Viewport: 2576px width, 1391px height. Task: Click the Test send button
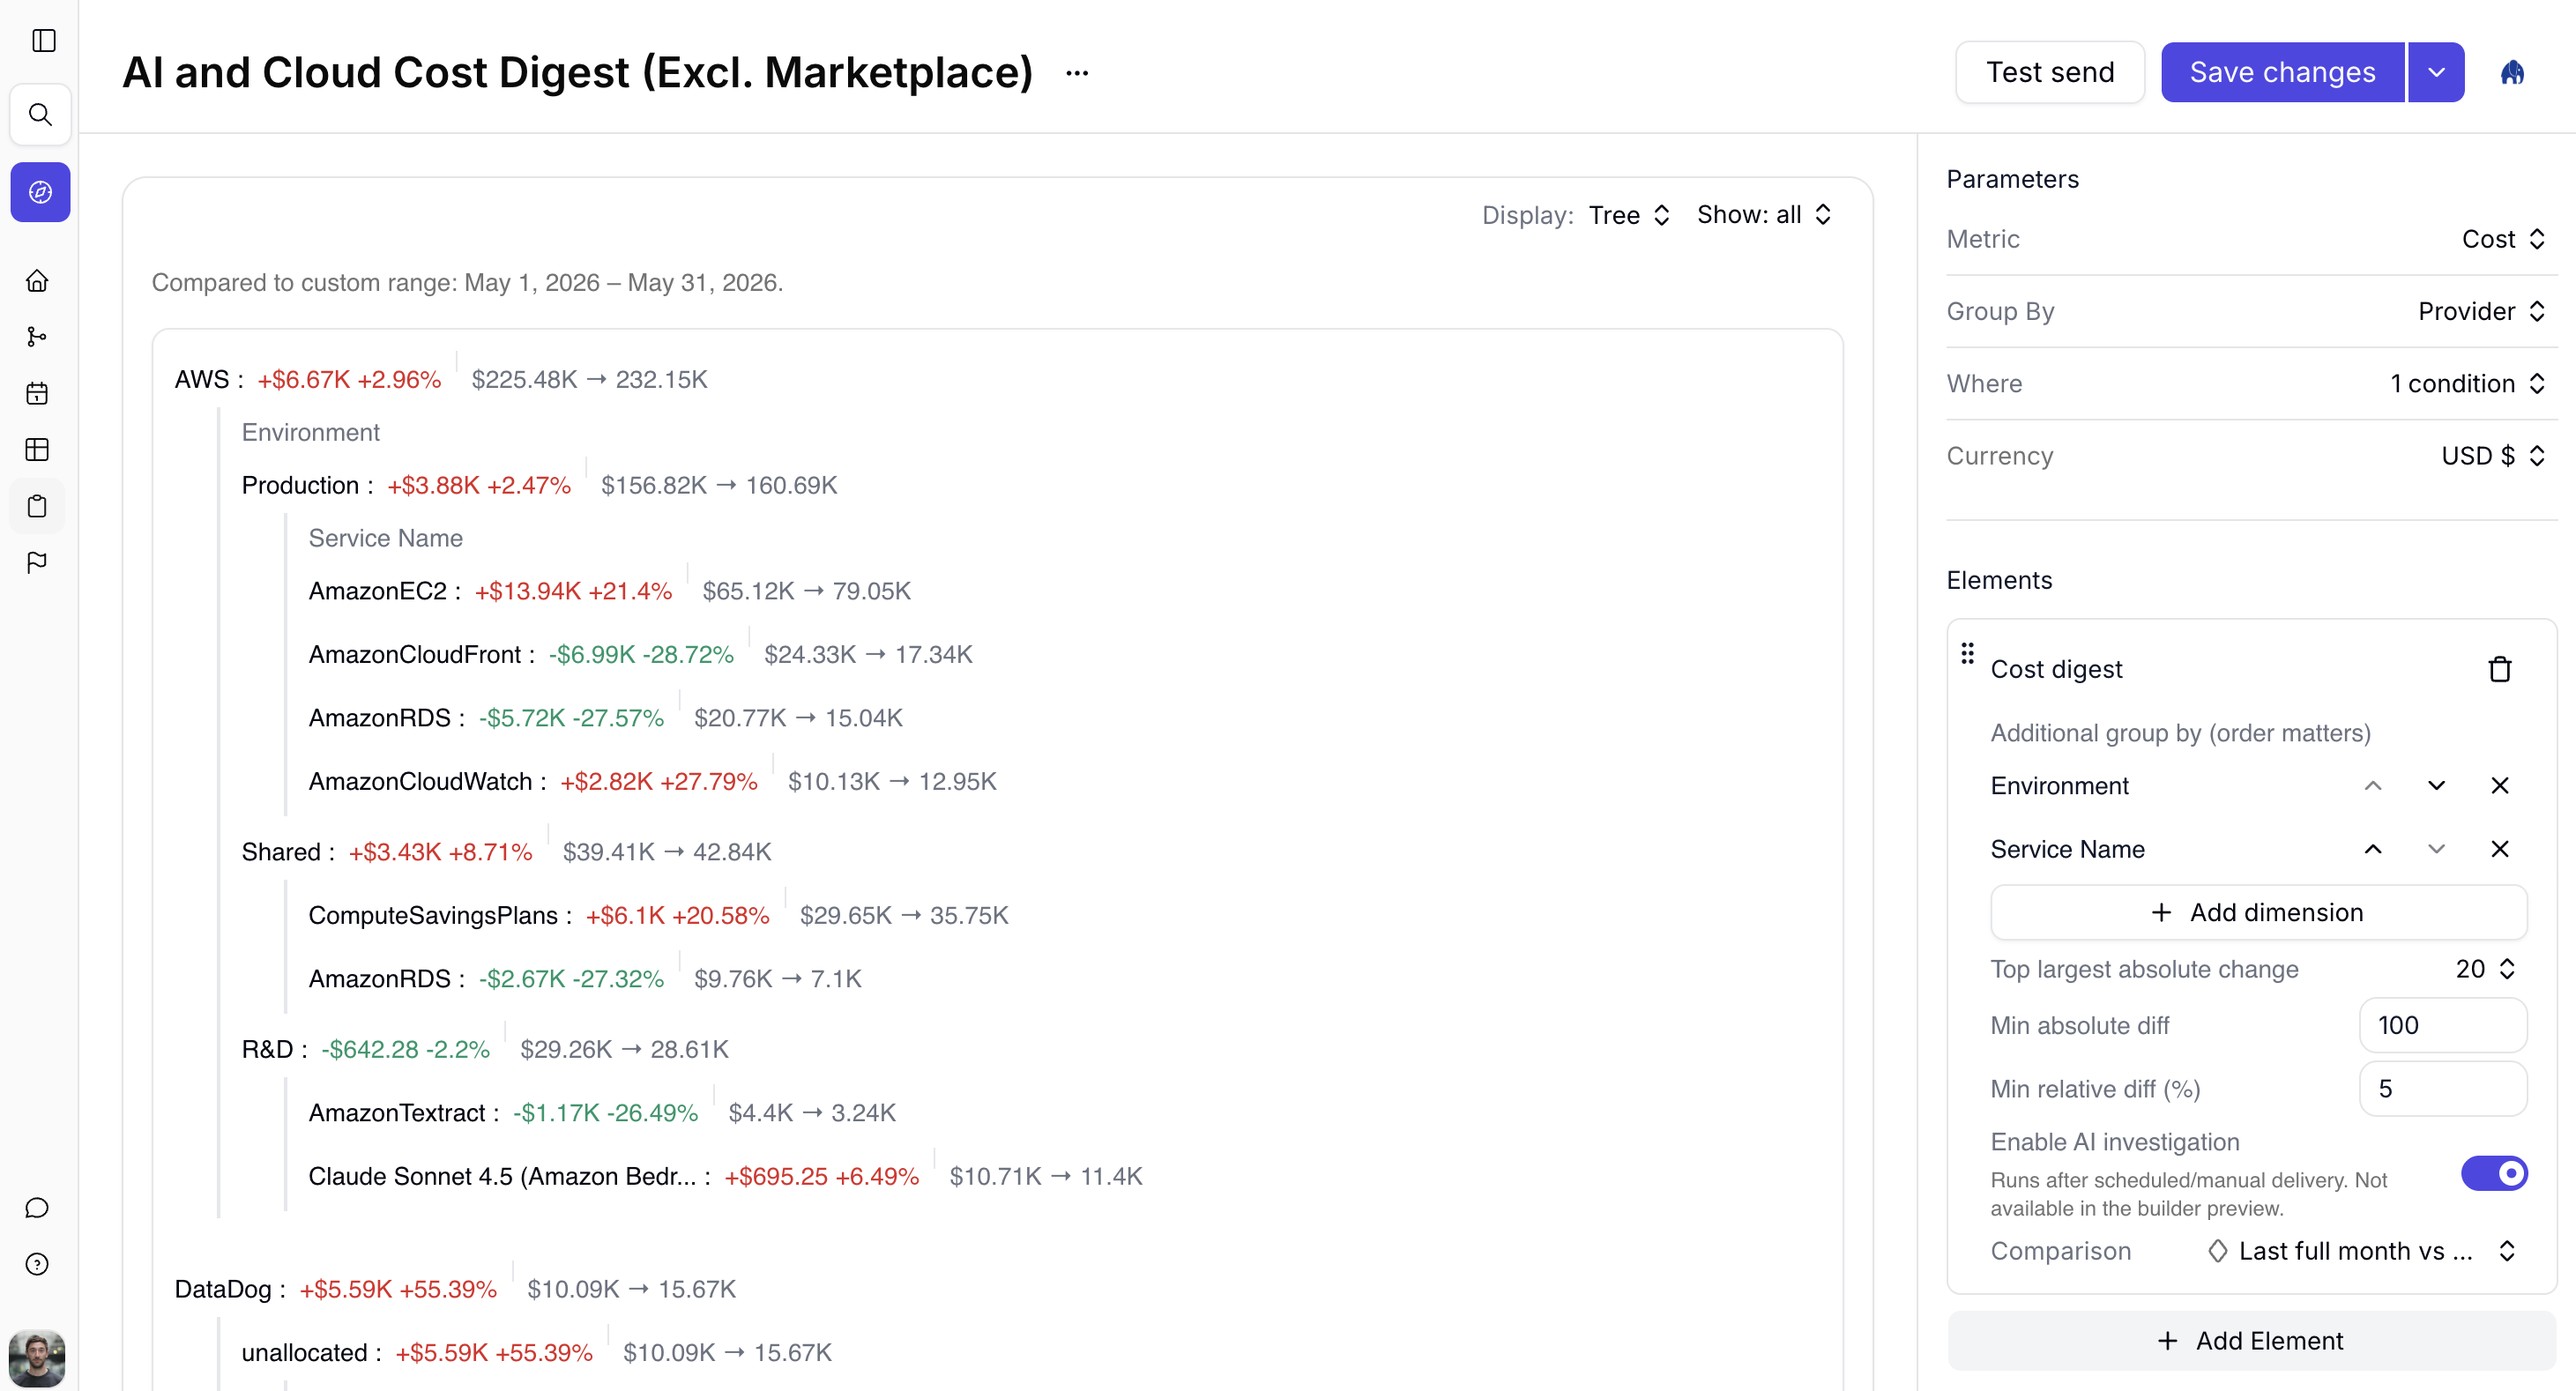point(2050,72)
